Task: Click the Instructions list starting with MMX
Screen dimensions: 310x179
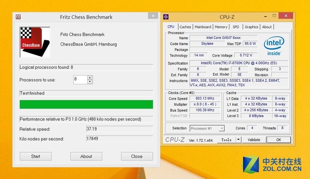Action: click(239, 83)
